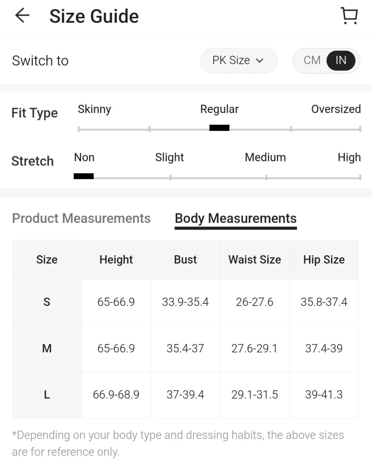Open the shopping cart icon
372x464 pixels.
pyautogui.click(x=350, y=16)
